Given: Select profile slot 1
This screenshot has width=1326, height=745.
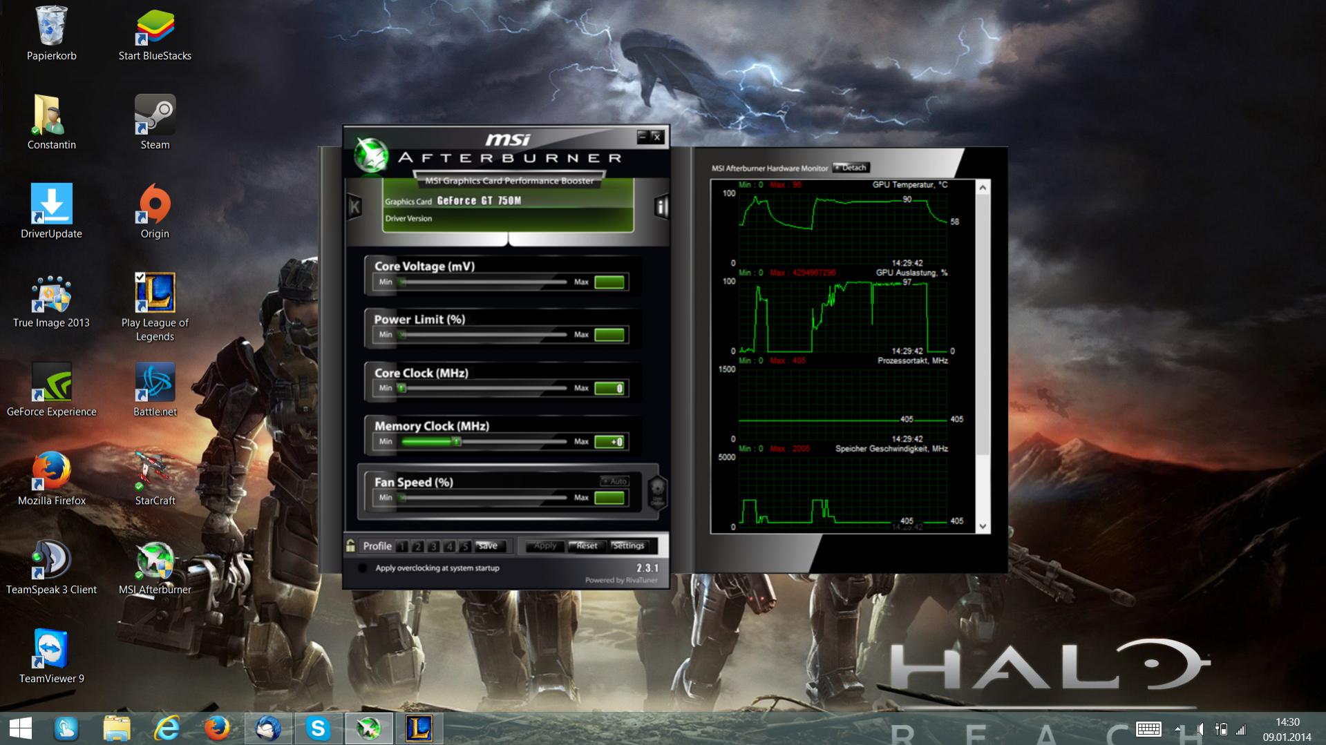Looking at the screenshot, I should click(x=402, y=546).
